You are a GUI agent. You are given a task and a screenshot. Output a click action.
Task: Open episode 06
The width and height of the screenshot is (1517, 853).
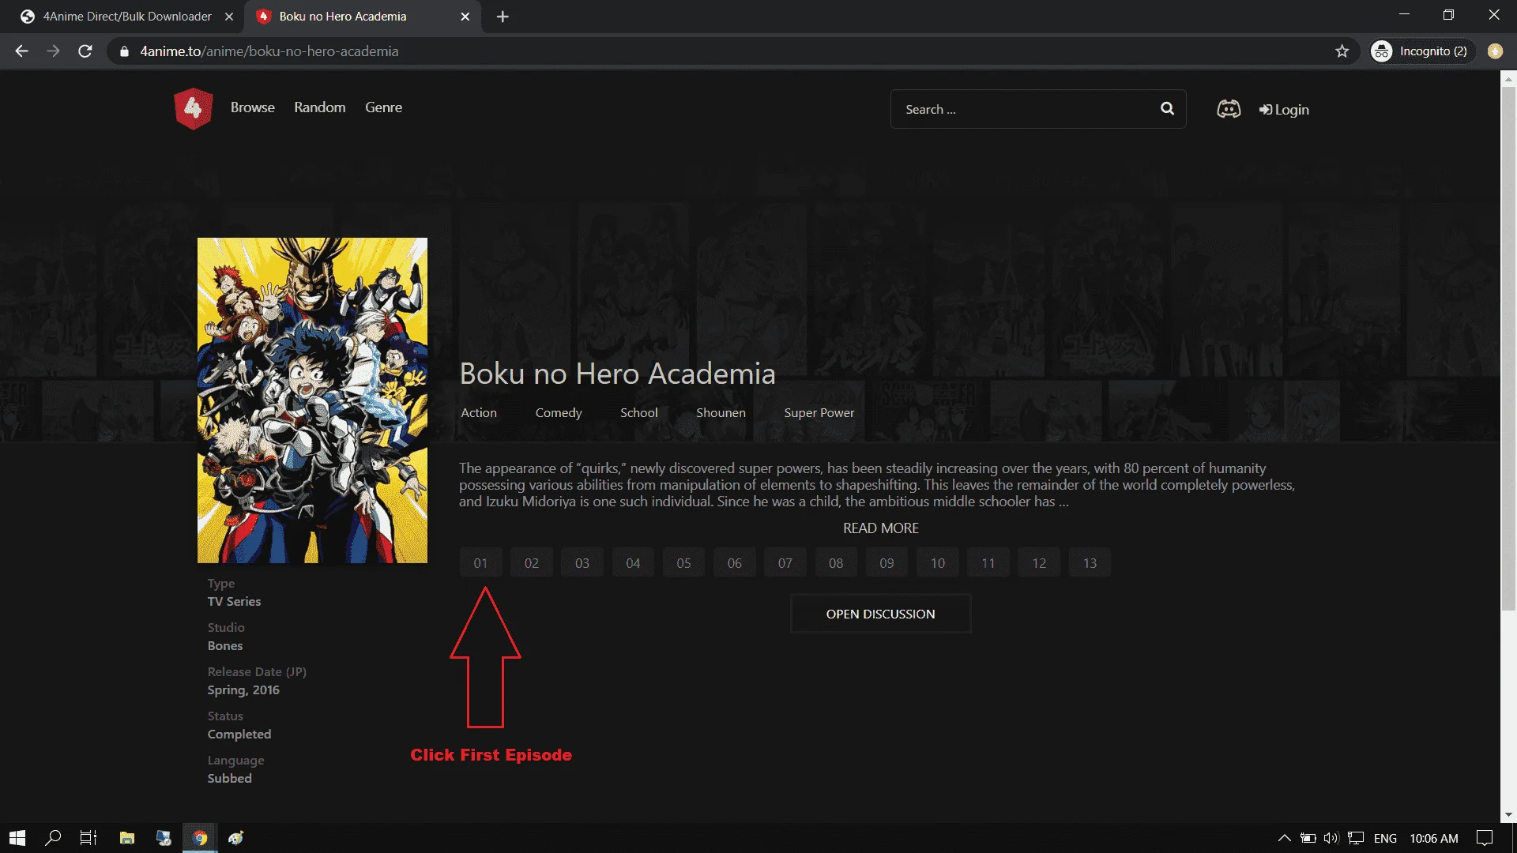(735, 563)
